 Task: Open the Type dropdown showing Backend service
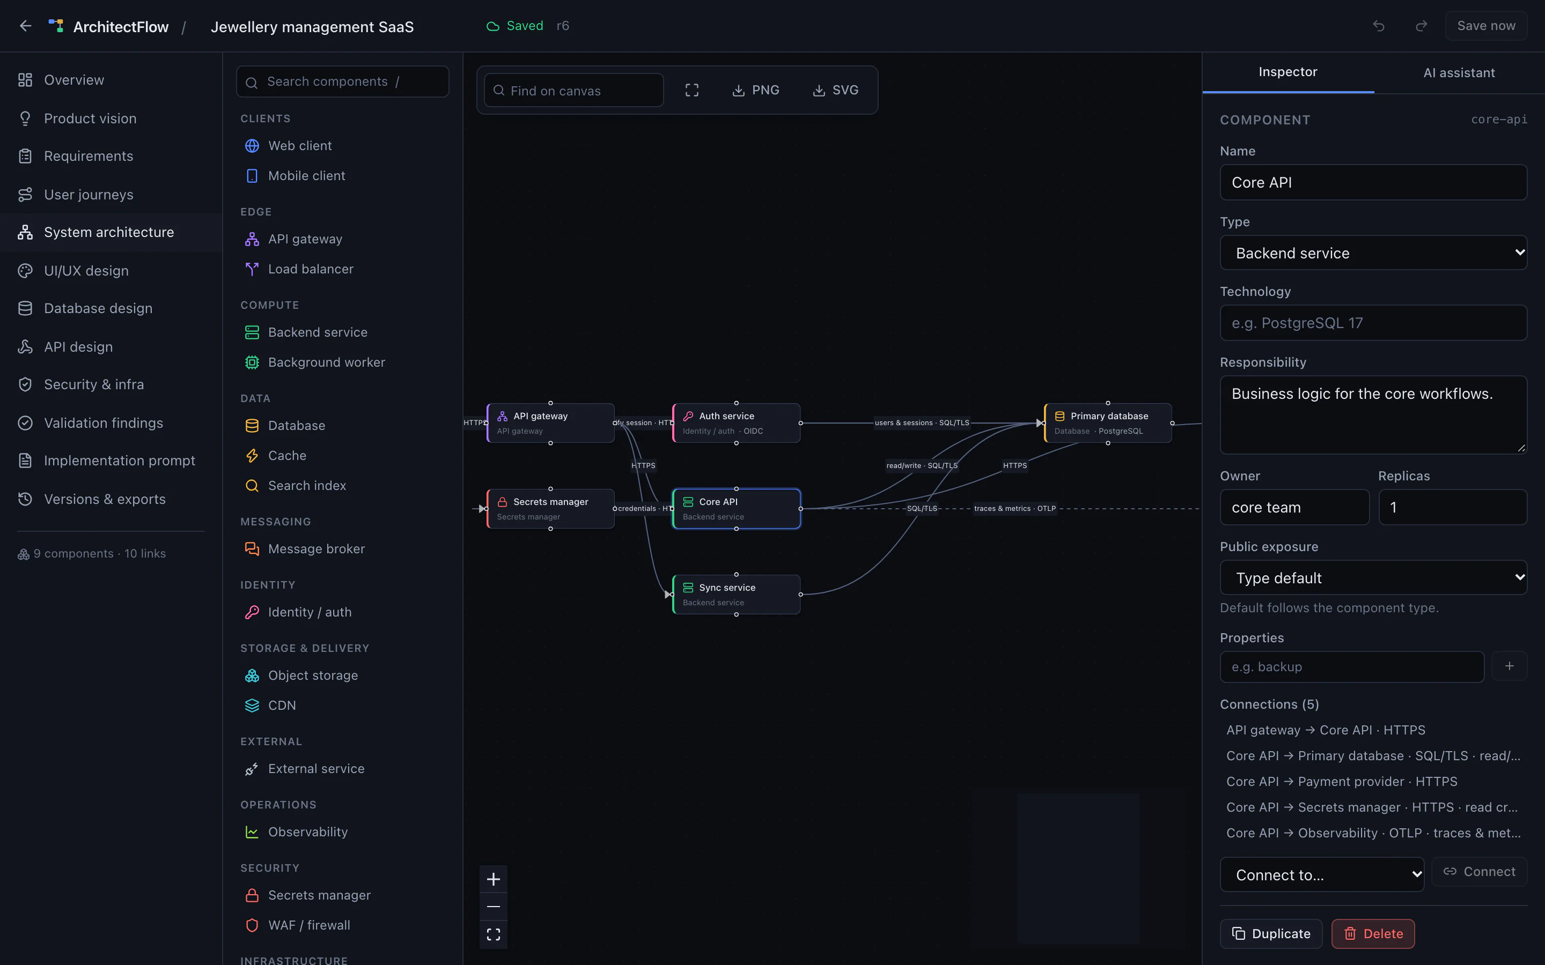click(1373, 253)
